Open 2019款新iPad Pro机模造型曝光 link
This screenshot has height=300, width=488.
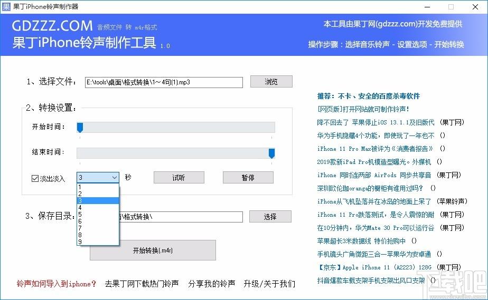click(x=374, y=162)
